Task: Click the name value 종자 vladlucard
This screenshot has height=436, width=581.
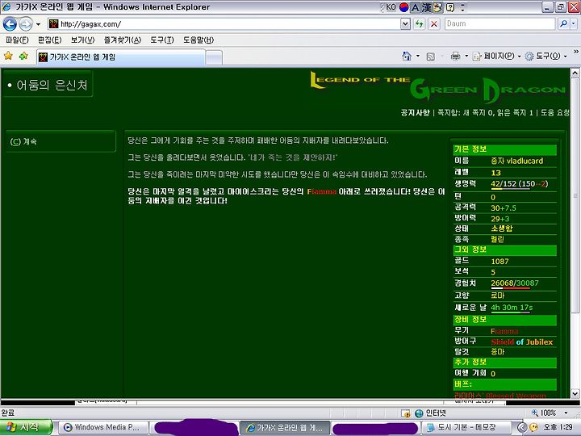Action: (517, 161)
